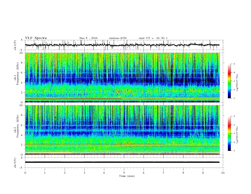The image size is (251, 194).
Task: Click the time axis tick label "1"
Action: (45, 173)
